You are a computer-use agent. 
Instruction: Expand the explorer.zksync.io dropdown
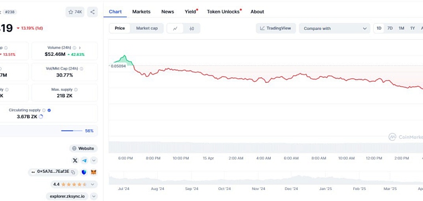94,197
